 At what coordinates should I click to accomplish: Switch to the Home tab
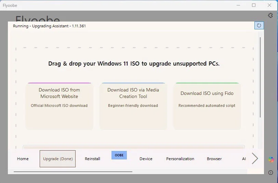click(23, 159)
